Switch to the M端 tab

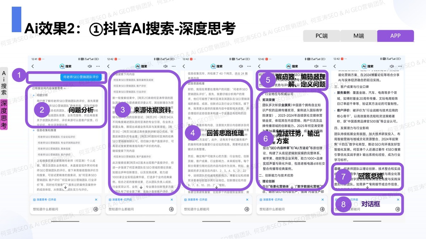click(359, 36)
